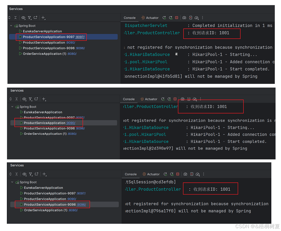Rerun the 9096 service in bottom panel
The image size is (281, 231).
click(x=165, y=174)
